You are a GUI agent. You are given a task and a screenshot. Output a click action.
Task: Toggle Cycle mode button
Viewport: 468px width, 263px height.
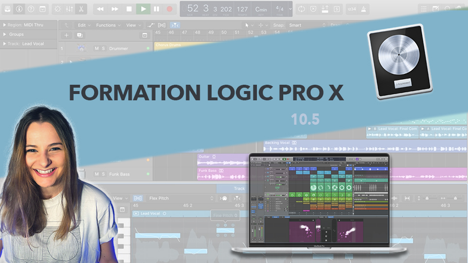click(301, 9)
